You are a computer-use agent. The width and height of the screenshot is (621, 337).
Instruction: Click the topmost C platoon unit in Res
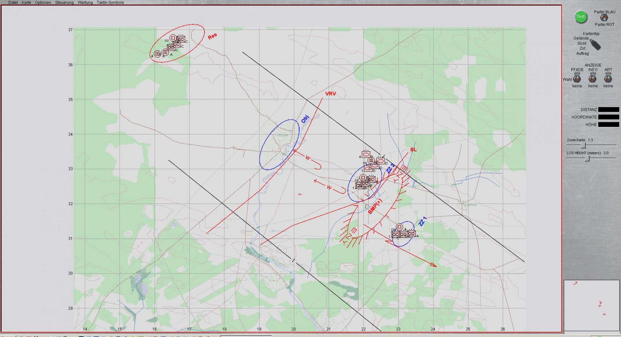tap(181, 39)
